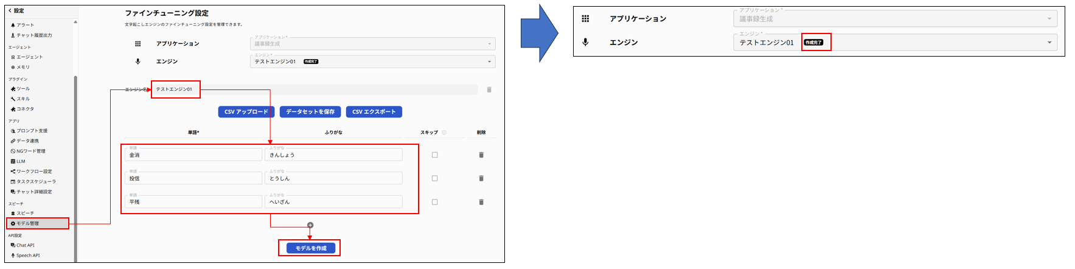Delete the 金消 word row

click(x=481, y=155)
